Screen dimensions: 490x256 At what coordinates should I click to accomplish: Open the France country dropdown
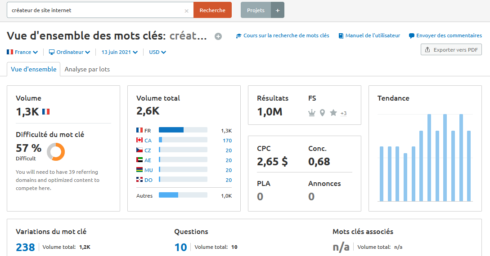pyautogui.click(x=22, y=52)
